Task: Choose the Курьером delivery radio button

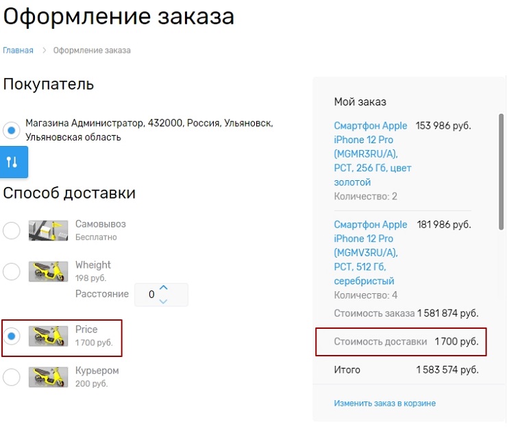Action: pyautogui.click(x=12, y=377)
